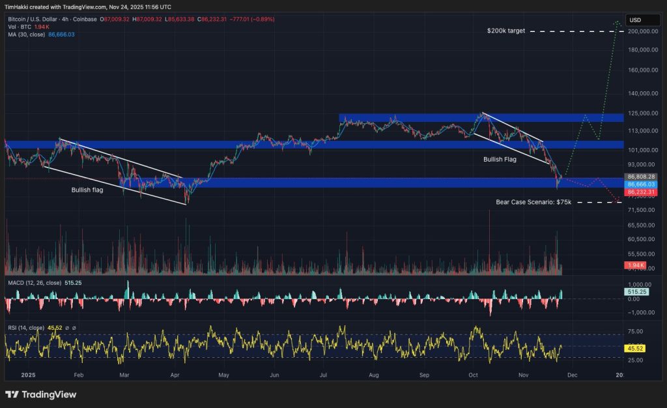Select the Bitcoin / U.S. Dollar symbol title

tap(35, 20)
